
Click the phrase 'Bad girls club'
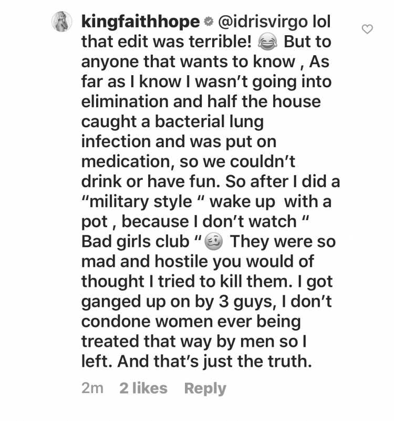[136, 241]
